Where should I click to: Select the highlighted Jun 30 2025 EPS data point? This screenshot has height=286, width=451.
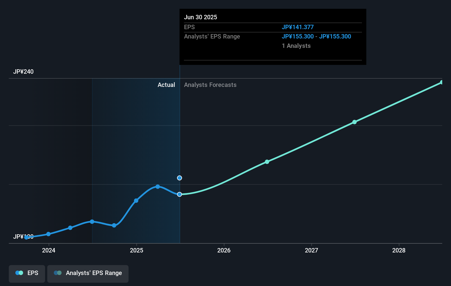pos(179,194)
